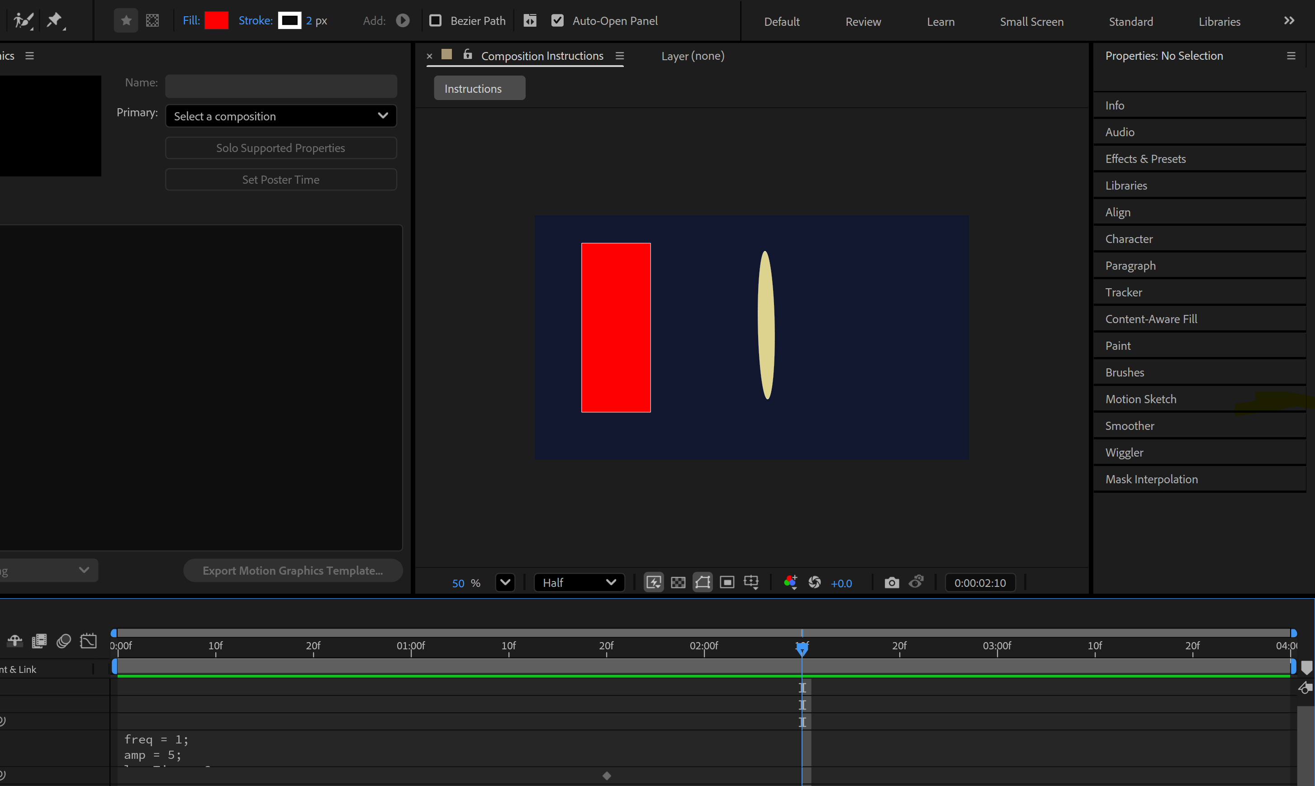Toggle mask and shape path visibility
This screenshot has width=1315, height=786.
pyautogui.click(x=703, y=583)
